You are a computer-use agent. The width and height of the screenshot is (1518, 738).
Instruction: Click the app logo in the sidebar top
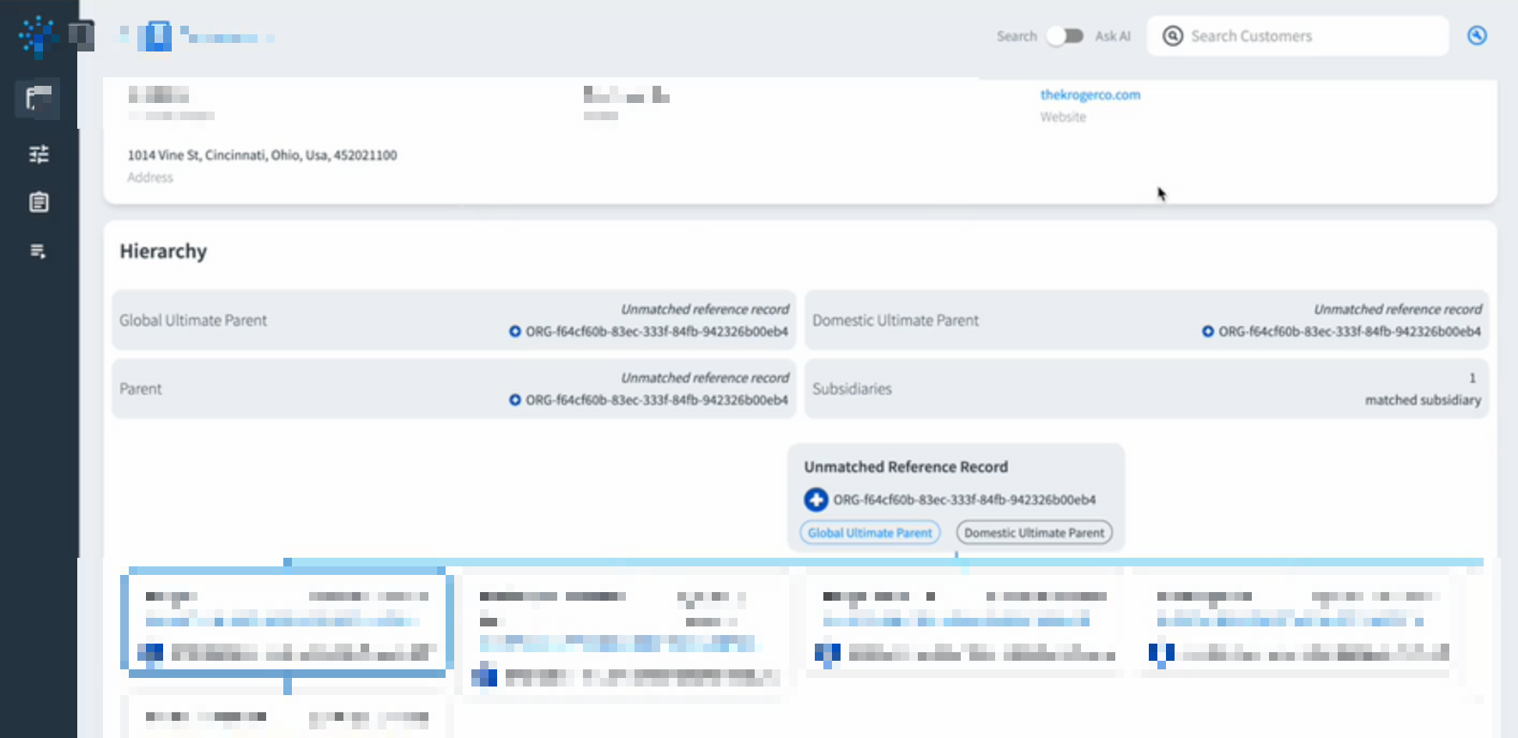point(37,36)
